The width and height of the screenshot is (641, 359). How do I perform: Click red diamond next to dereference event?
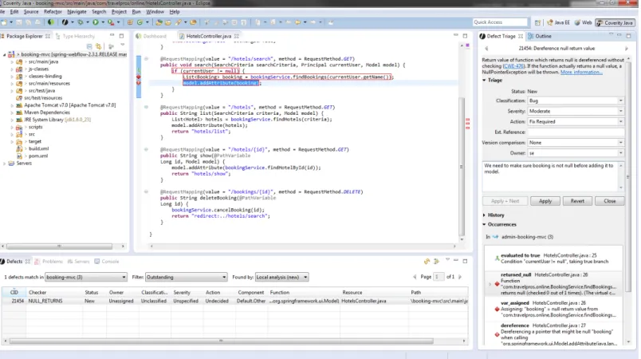(x=497, y=334)
